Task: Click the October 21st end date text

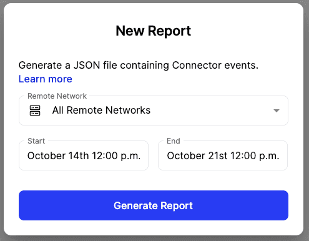Action: [197, 155]
